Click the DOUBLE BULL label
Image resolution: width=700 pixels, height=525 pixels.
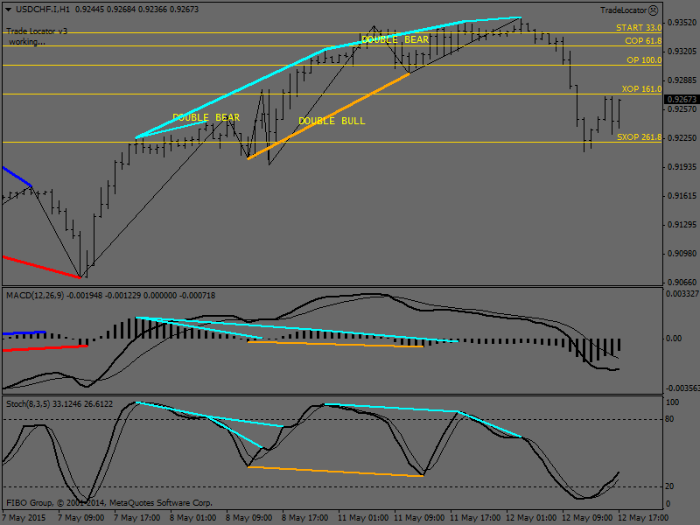pos(332,121)
